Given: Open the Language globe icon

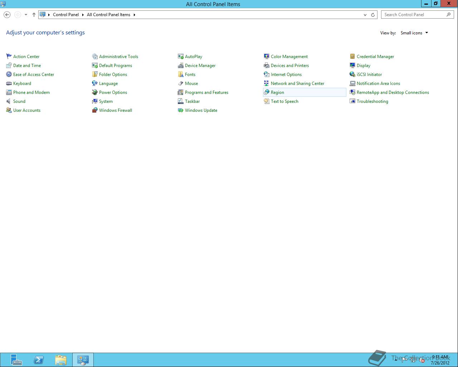Looking at the screenshot, I should coord(95,83).
